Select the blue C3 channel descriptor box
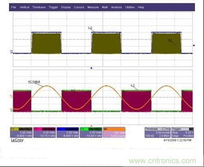Viewport: 204px width, 167px height. [x=68, y=132]
